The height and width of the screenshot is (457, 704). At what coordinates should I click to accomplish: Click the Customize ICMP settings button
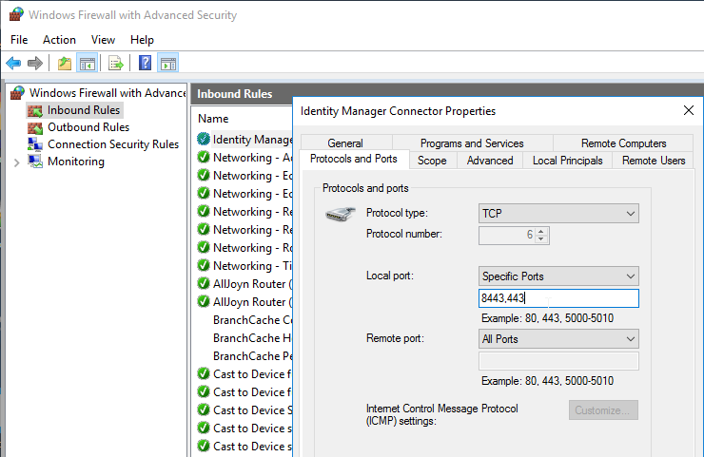pos(603,409)
